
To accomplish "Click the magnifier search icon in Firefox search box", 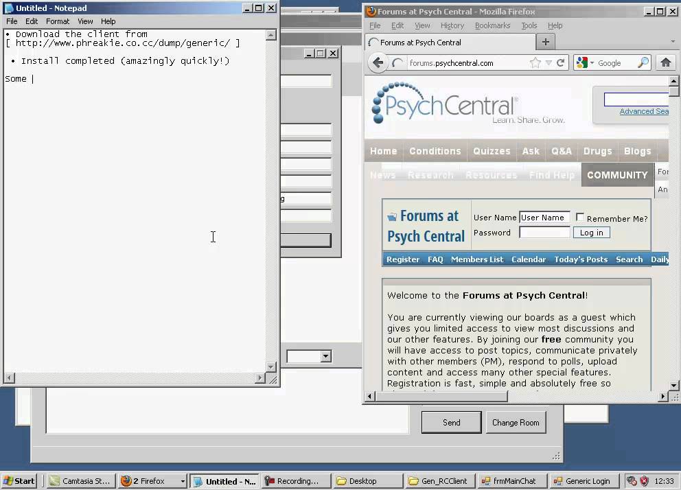I will (643, 63).
